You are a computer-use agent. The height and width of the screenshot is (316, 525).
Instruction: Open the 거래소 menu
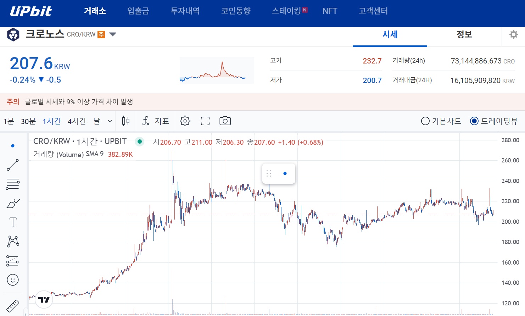(95, 11)
